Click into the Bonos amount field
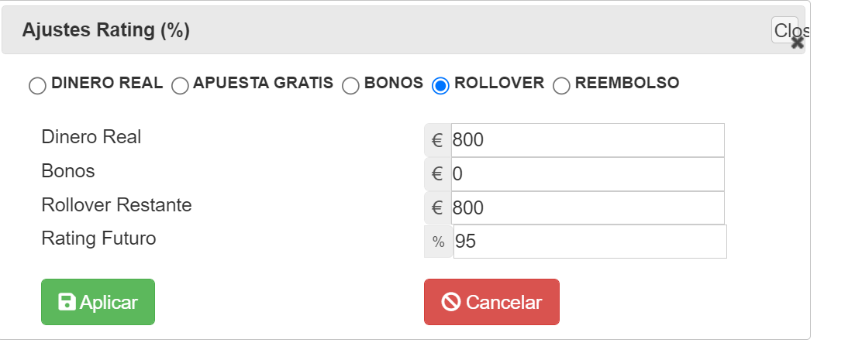This screenshot has width=862, height=360. point(588,174)
